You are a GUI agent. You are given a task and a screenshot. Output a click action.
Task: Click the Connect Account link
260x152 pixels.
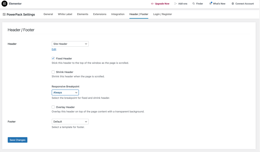click(243, 4)
